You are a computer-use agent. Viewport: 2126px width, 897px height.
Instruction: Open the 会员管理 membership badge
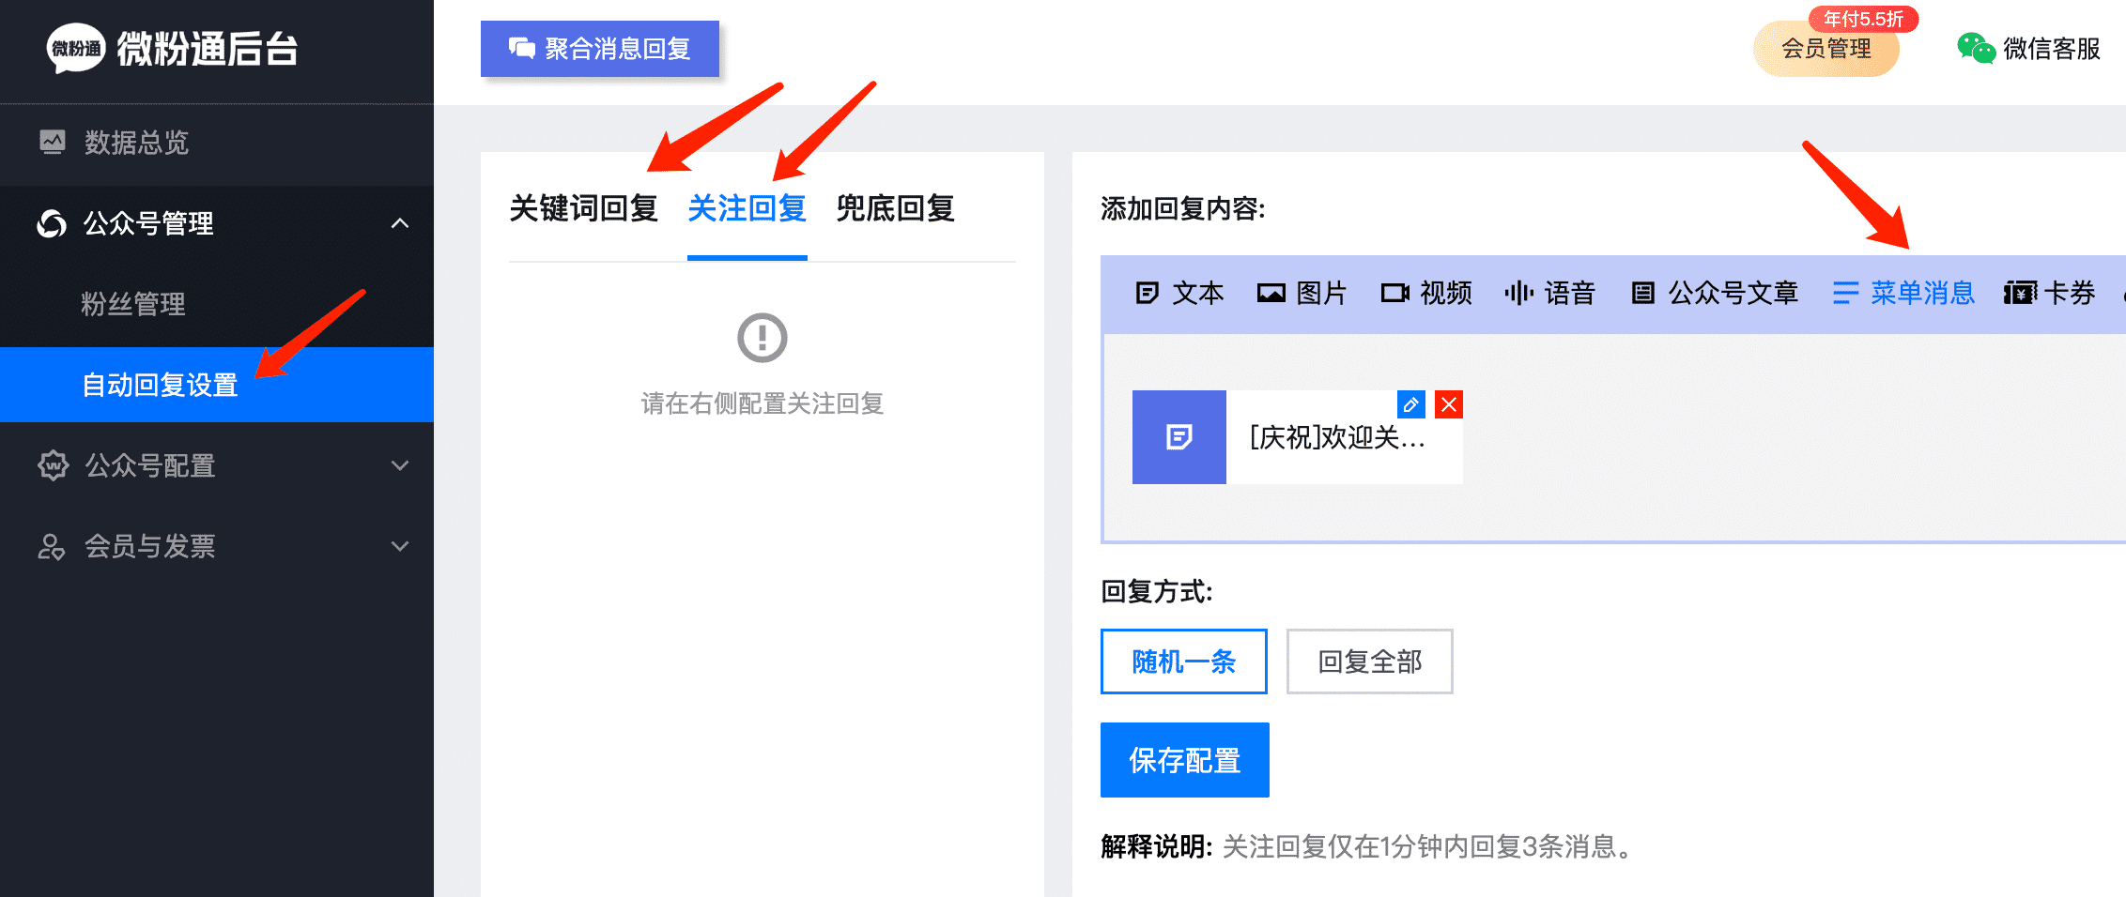point(1826,49)
